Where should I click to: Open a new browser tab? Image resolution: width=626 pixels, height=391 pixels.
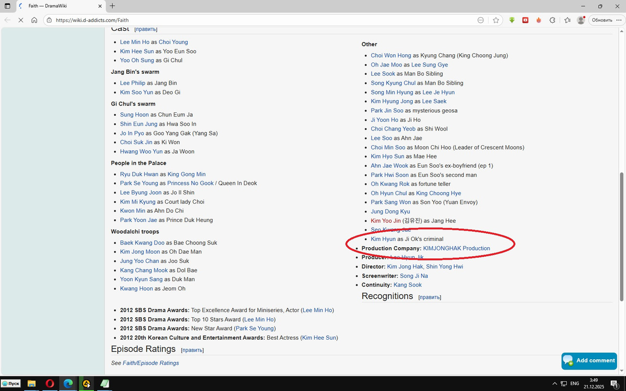[112, 6]
